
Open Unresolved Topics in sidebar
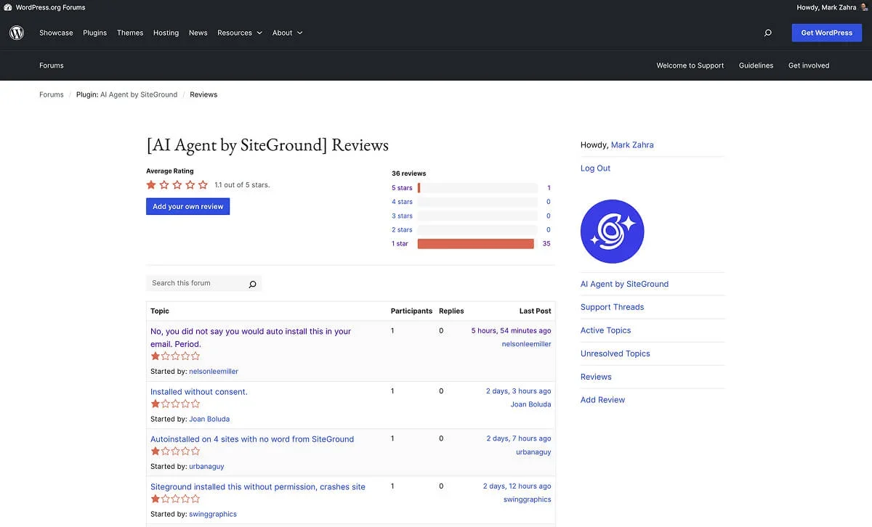615,354
